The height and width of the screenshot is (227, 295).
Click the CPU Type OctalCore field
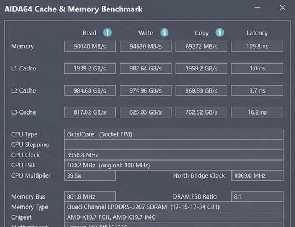point(174,134)
